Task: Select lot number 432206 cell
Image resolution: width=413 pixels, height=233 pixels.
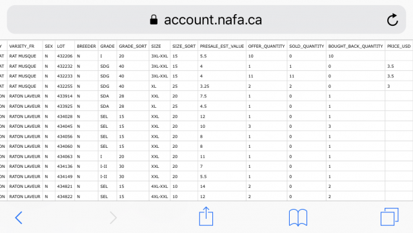Action: coord(65,56)
